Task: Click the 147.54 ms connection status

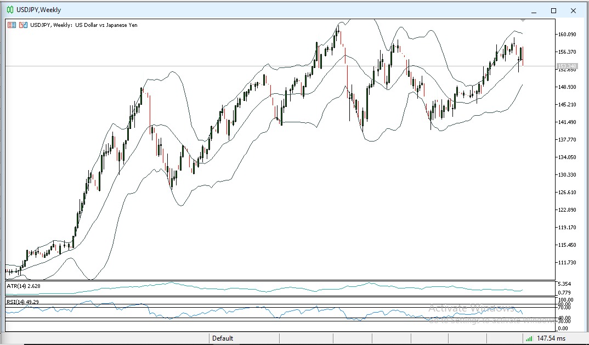Action: (551, 338)
